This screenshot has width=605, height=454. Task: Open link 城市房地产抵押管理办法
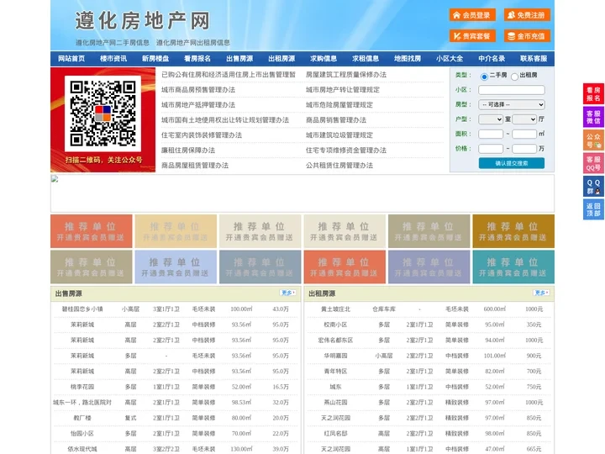click(198, 104)
